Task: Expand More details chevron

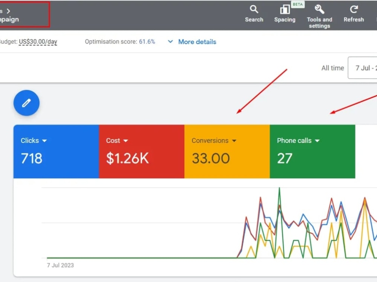Action: tap(170, 41)
